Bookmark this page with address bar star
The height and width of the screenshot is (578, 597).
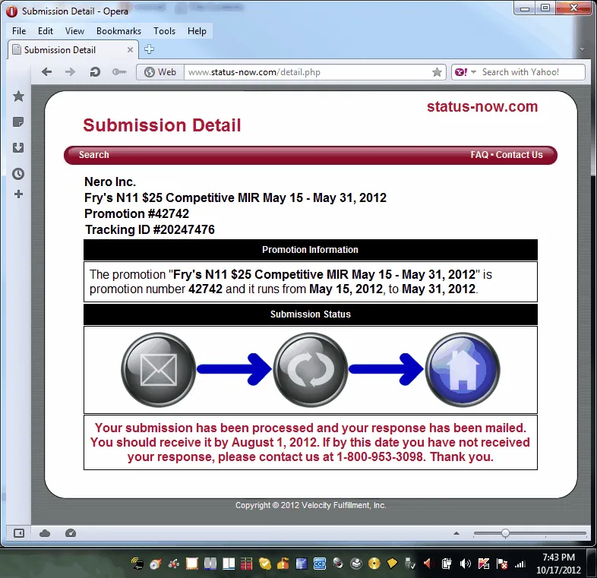pyautogui.click(x=437, y=72)
